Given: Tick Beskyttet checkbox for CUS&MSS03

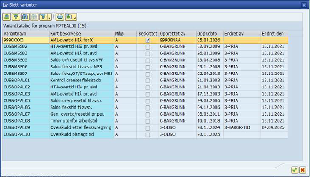Looking at the screenshot, I should coord(148,54).
